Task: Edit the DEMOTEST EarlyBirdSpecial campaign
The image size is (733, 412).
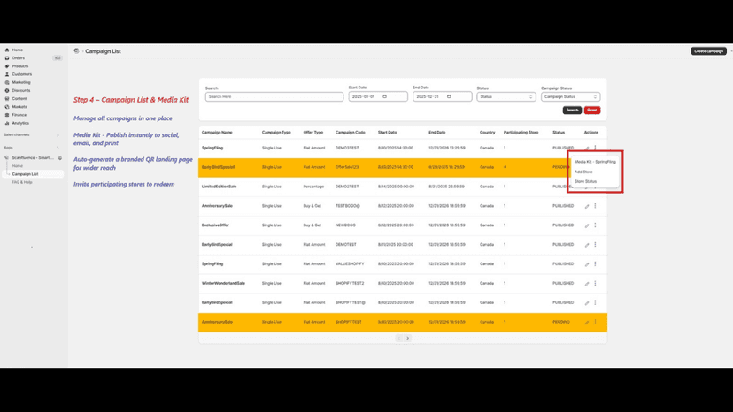Action: (x=587, y=245)
